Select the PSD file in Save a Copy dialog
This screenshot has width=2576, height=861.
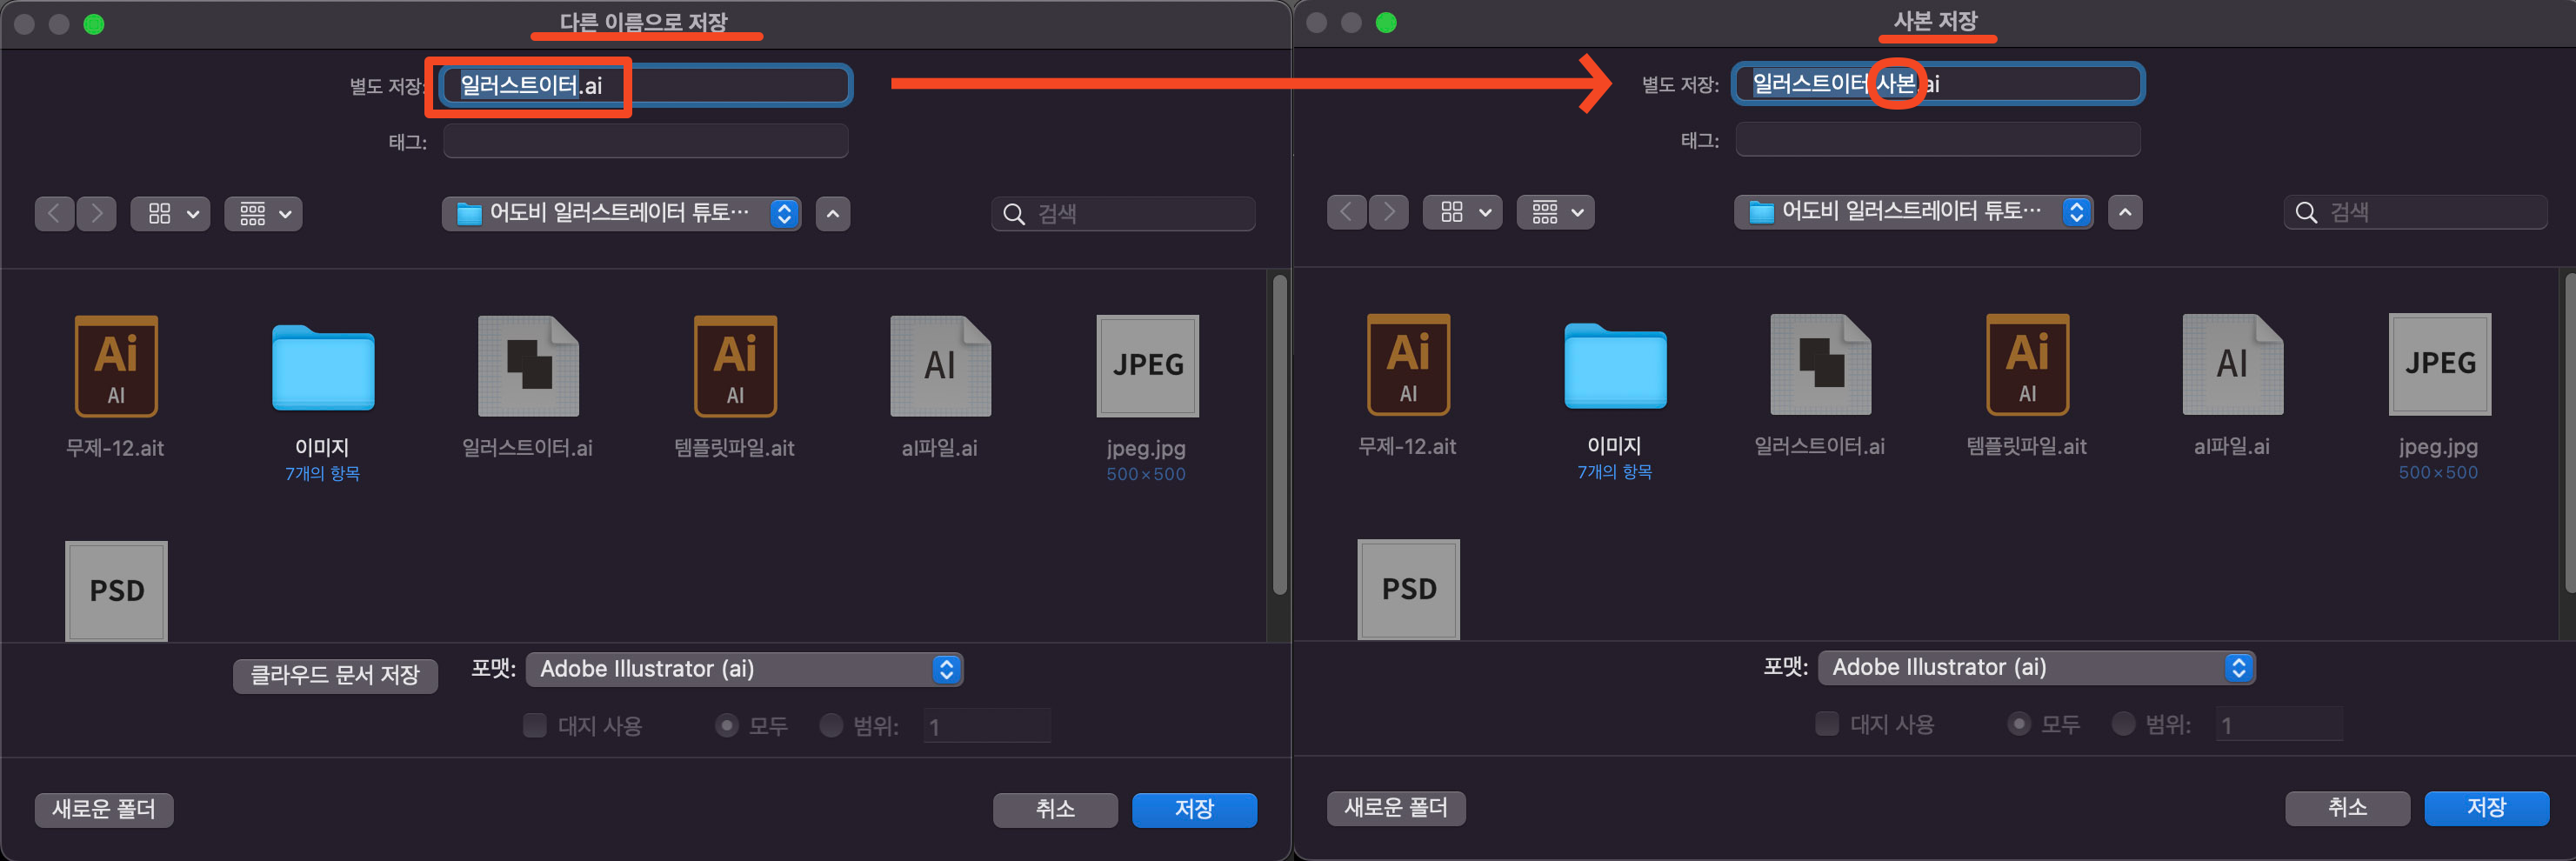[1408, 589]
